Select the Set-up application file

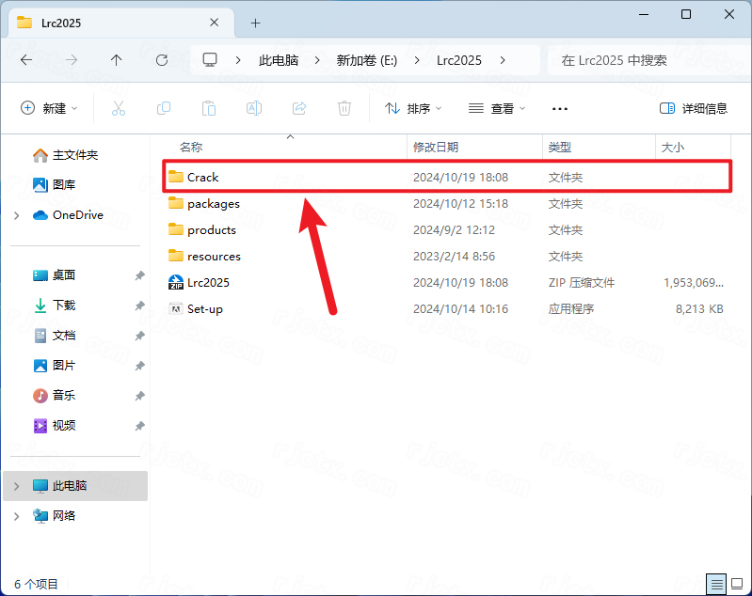pos(204,309)
